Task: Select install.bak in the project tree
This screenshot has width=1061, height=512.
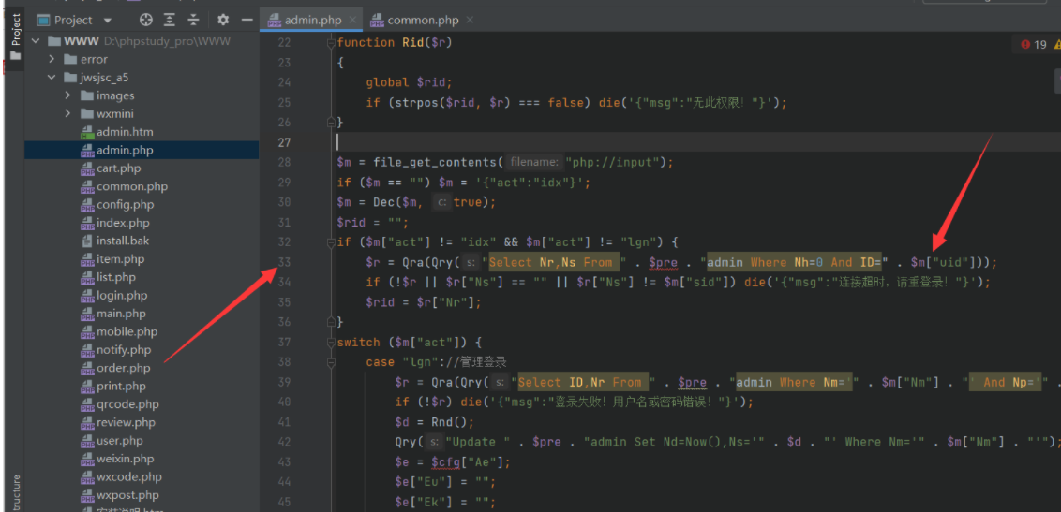Action: click(122, 241)
